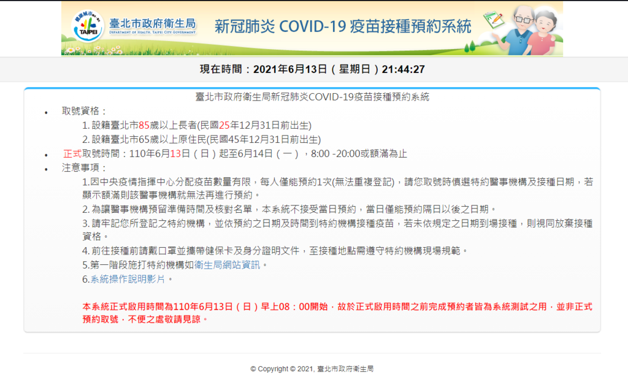Click the line about 85歲以上長者
This screenshot has width=628, height=390.
click(197, 125)
